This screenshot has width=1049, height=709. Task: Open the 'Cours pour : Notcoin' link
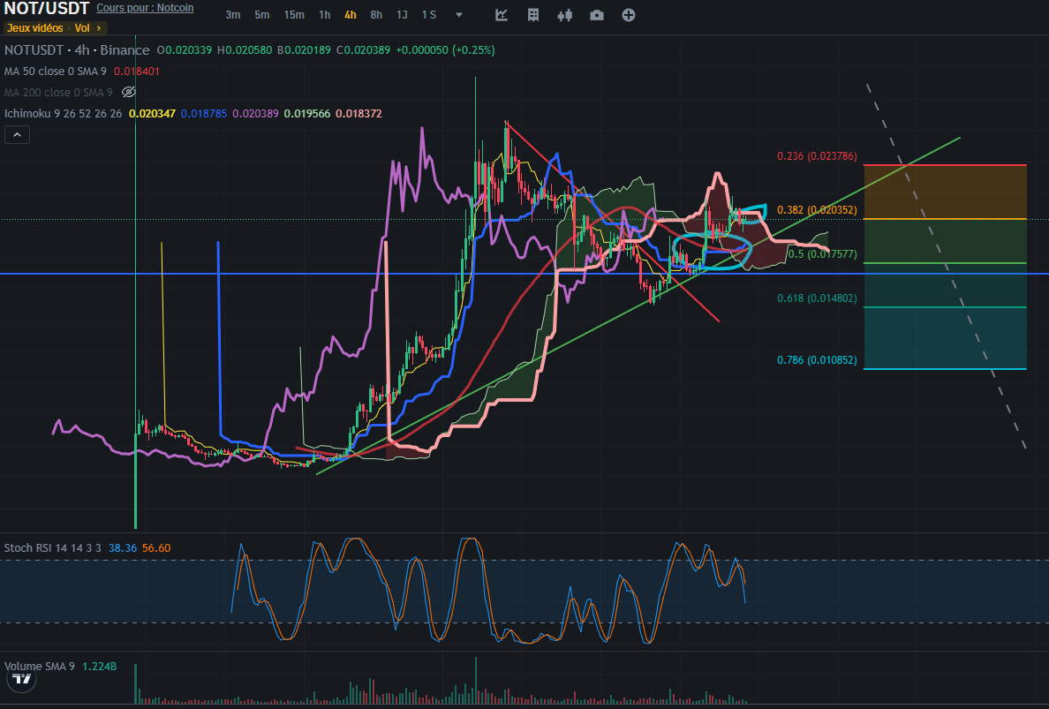point(145,8)
